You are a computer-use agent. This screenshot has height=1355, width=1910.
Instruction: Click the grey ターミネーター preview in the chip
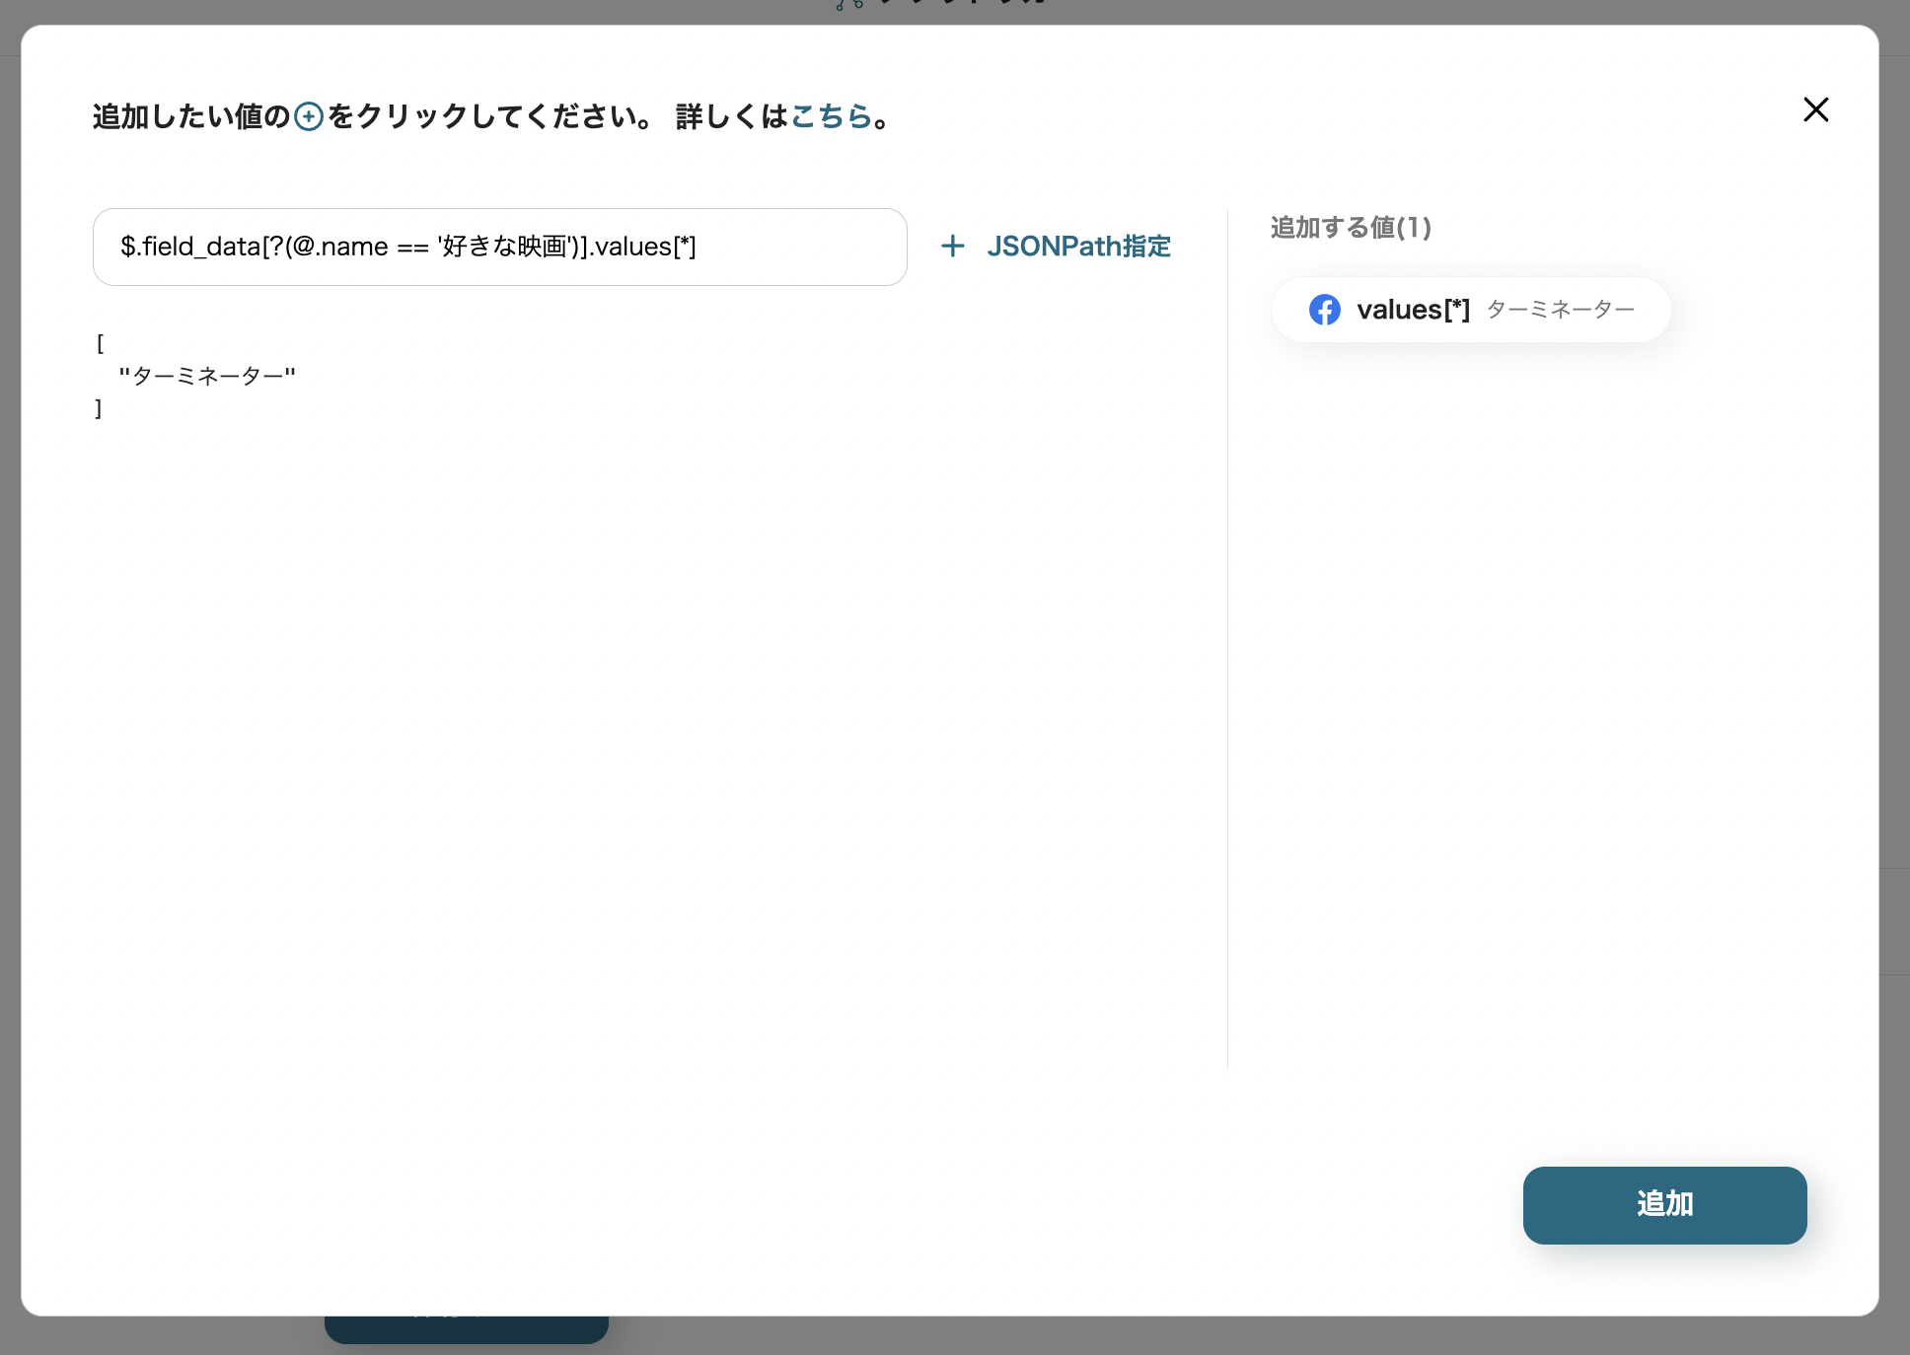(x=1560, y=310)
